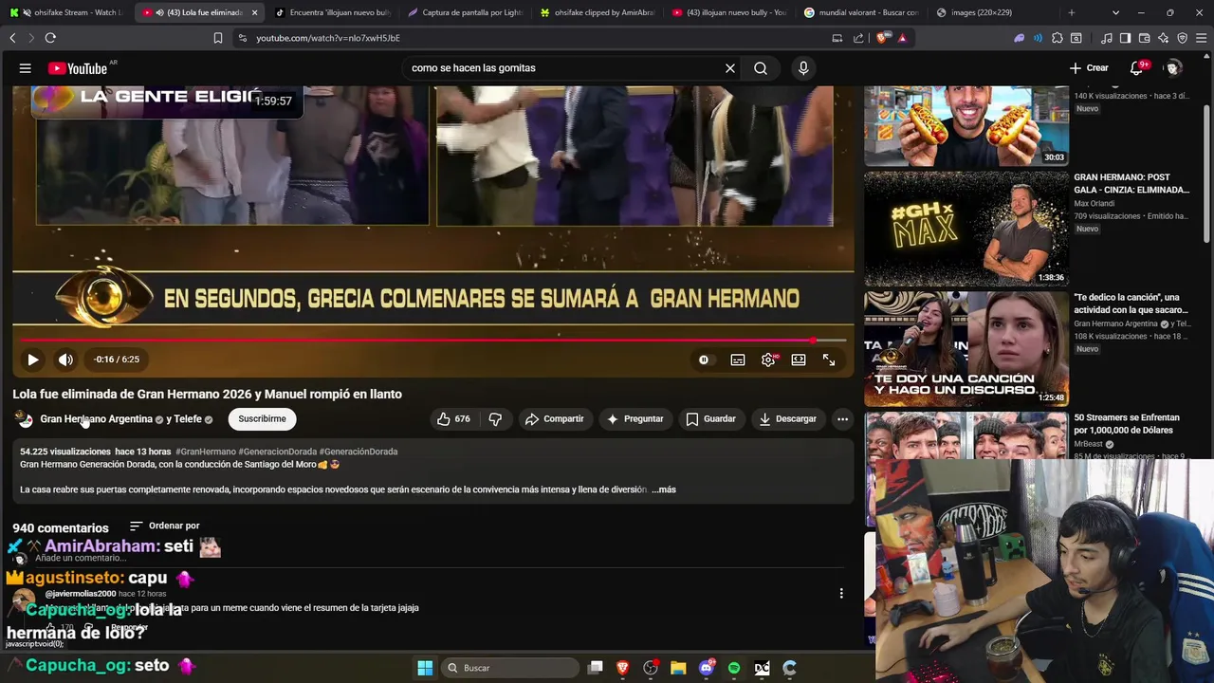This screenshot has width=1214, height=683.
Task: Expand the description with ...más
Action: (x=664, y=489)
